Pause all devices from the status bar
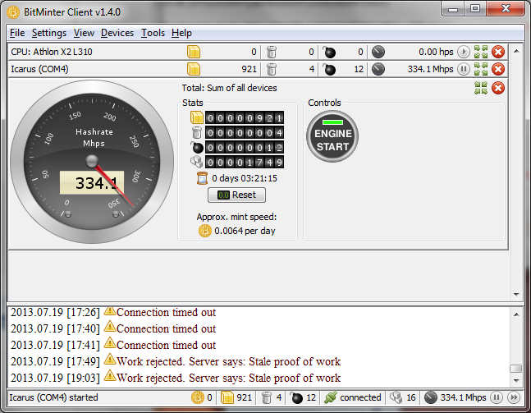This screenshot has width=531, height=413. pos(497,397)
